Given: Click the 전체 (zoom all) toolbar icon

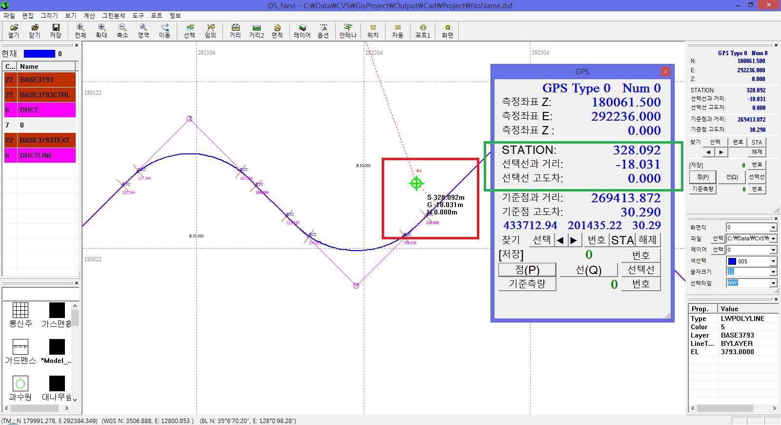Looking at the screenshot, I should 80,31.
